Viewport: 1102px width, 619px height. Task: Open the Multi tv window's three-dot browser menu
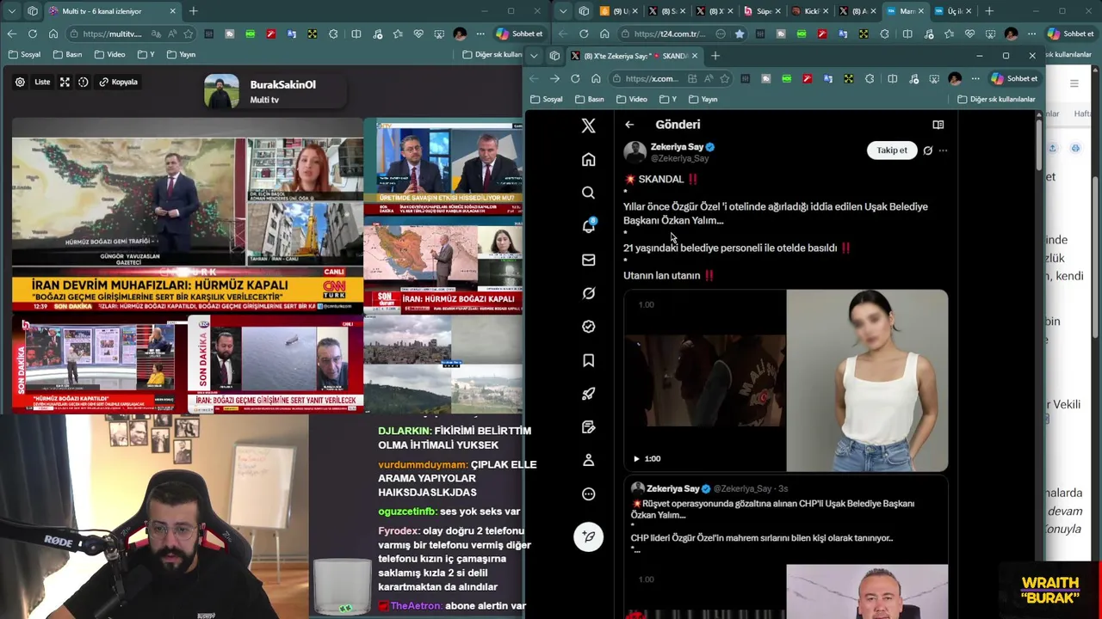(480, 34)
